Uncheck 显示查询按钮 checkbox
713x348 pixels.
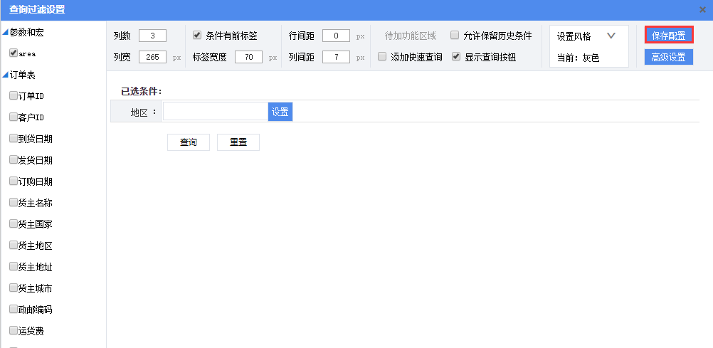[x=456, y=57]
